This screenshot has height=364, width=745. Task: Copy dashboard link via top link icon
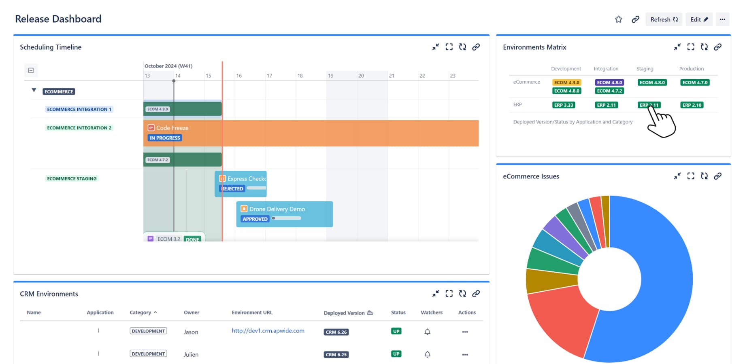635,19
